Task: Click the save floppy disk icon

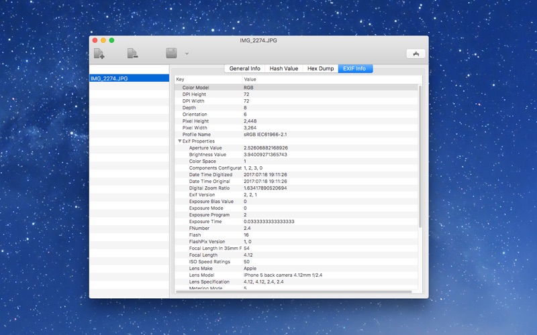Action: [171, 54]
